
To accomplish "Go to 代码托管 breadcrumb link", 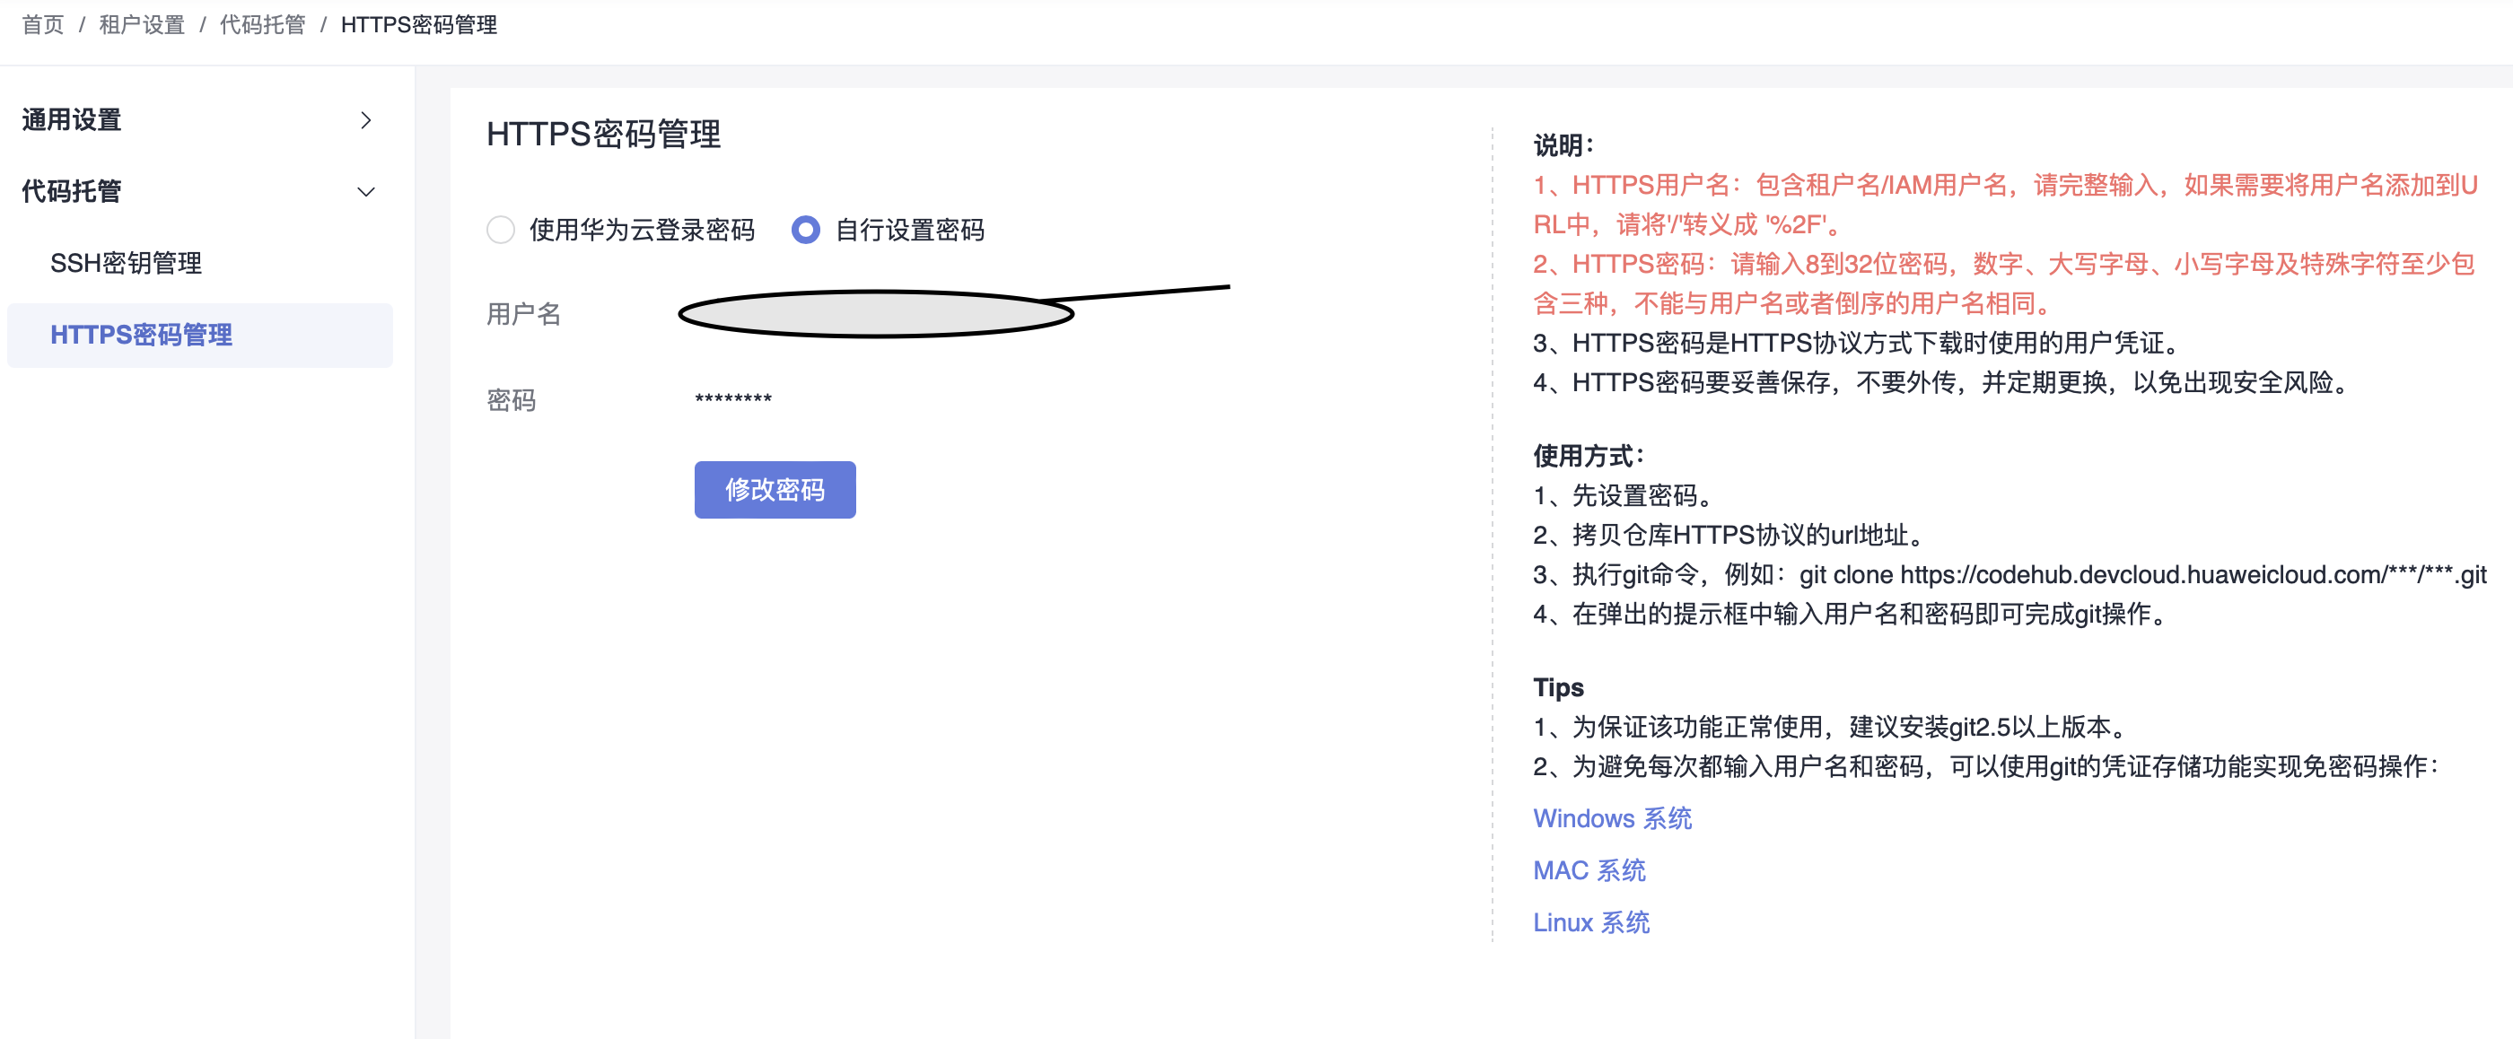I will tap(261, 24).
